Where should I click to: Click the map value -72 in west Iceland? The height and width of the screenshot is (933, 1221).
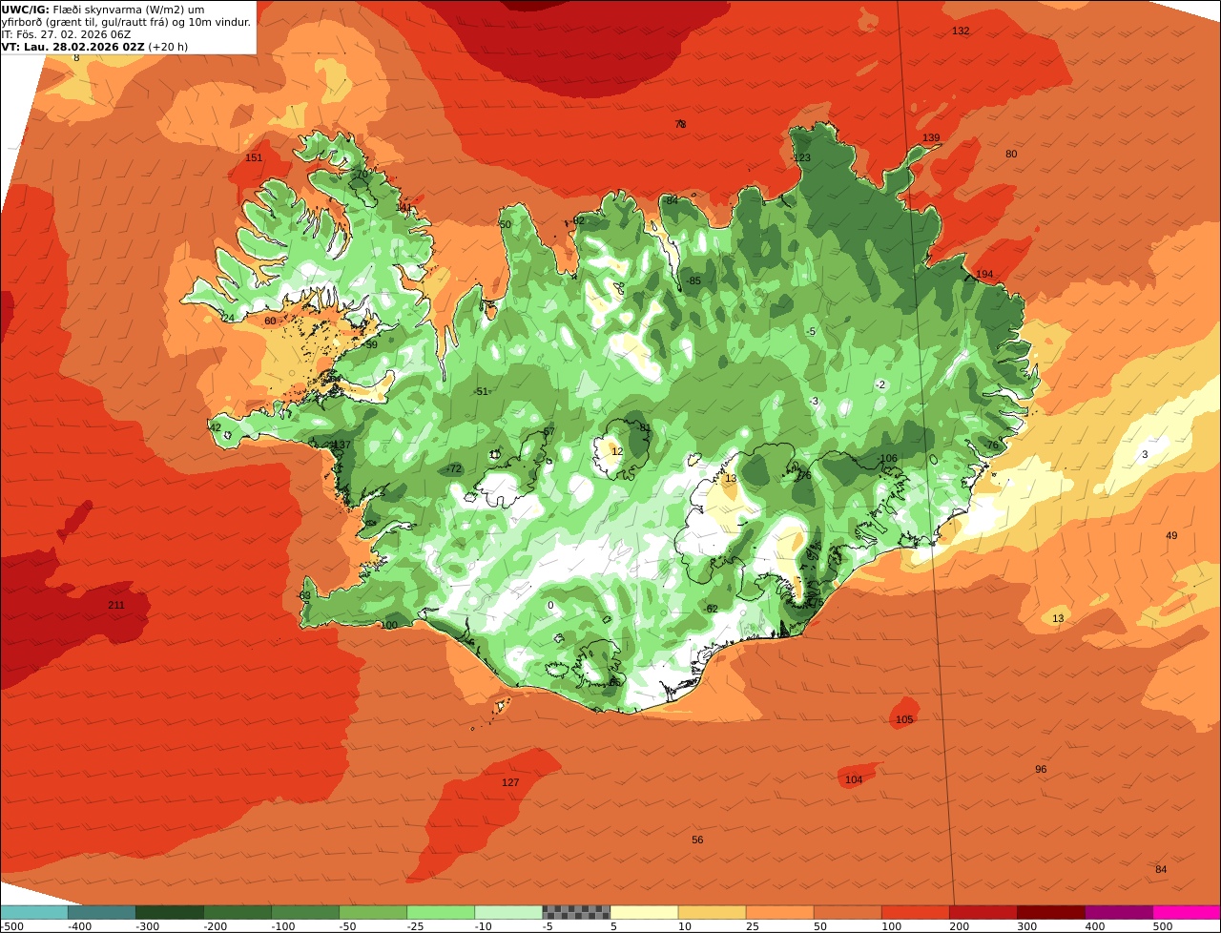point(453,469)
